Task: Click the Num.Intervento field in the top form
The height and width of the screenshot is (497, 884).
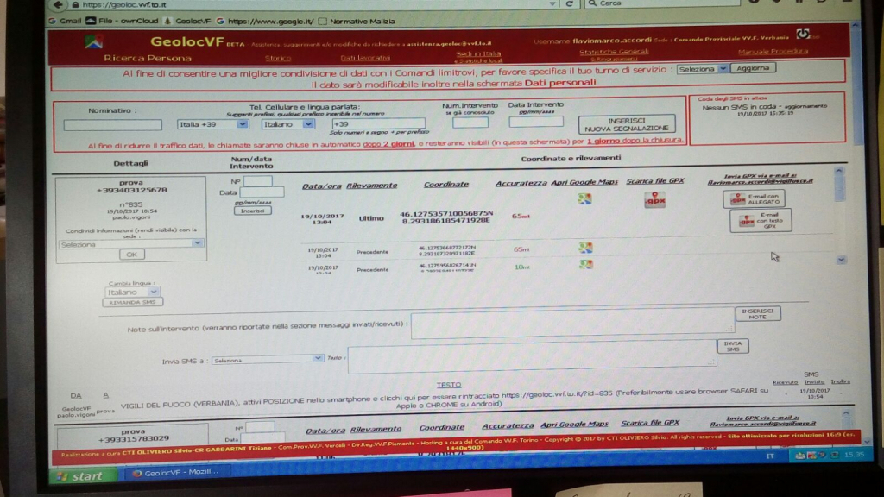Action: point(470,123)
